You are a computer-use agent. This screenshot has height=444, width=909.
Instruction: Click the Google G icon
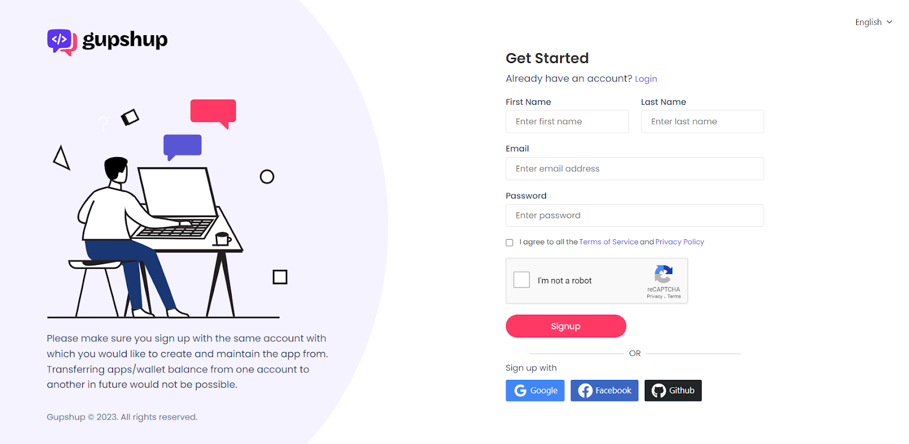click(520, 391)
